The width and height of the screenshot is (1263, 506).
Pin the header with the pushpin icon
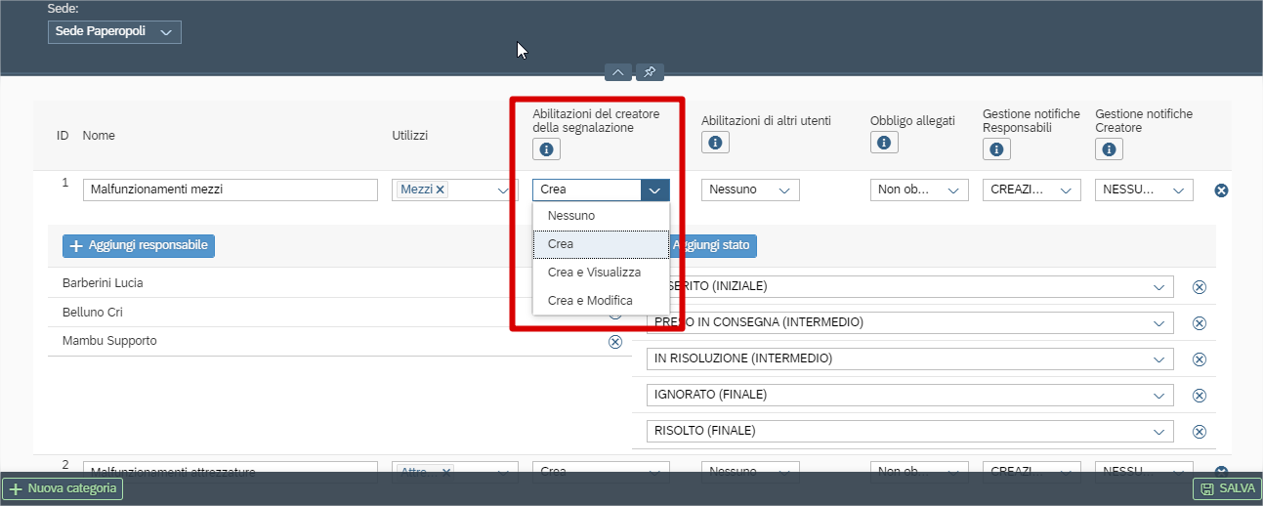pos(650,71)
